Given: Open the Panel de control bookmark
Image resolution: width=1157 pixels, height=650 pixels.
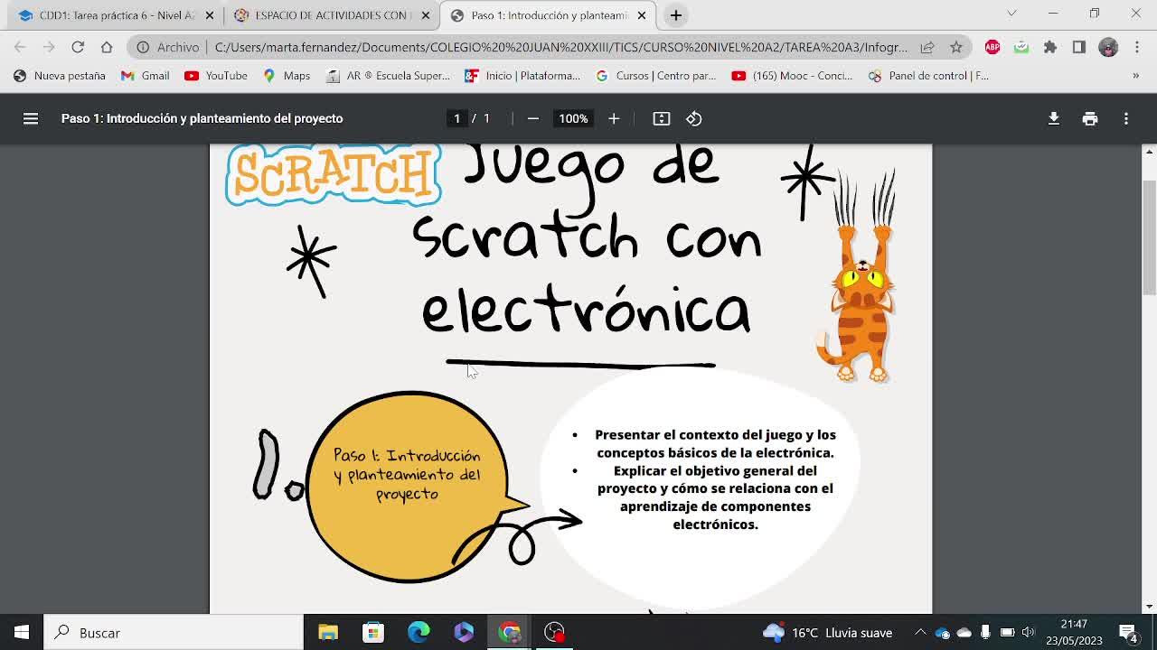Looking at the screenshot, I should (928, 76).
